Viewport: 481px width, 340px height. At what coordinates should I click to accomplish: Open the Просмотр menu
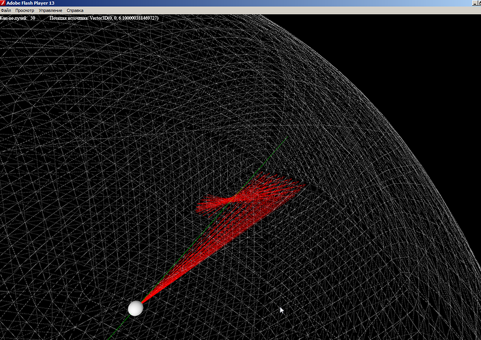[x=25, y=11]
